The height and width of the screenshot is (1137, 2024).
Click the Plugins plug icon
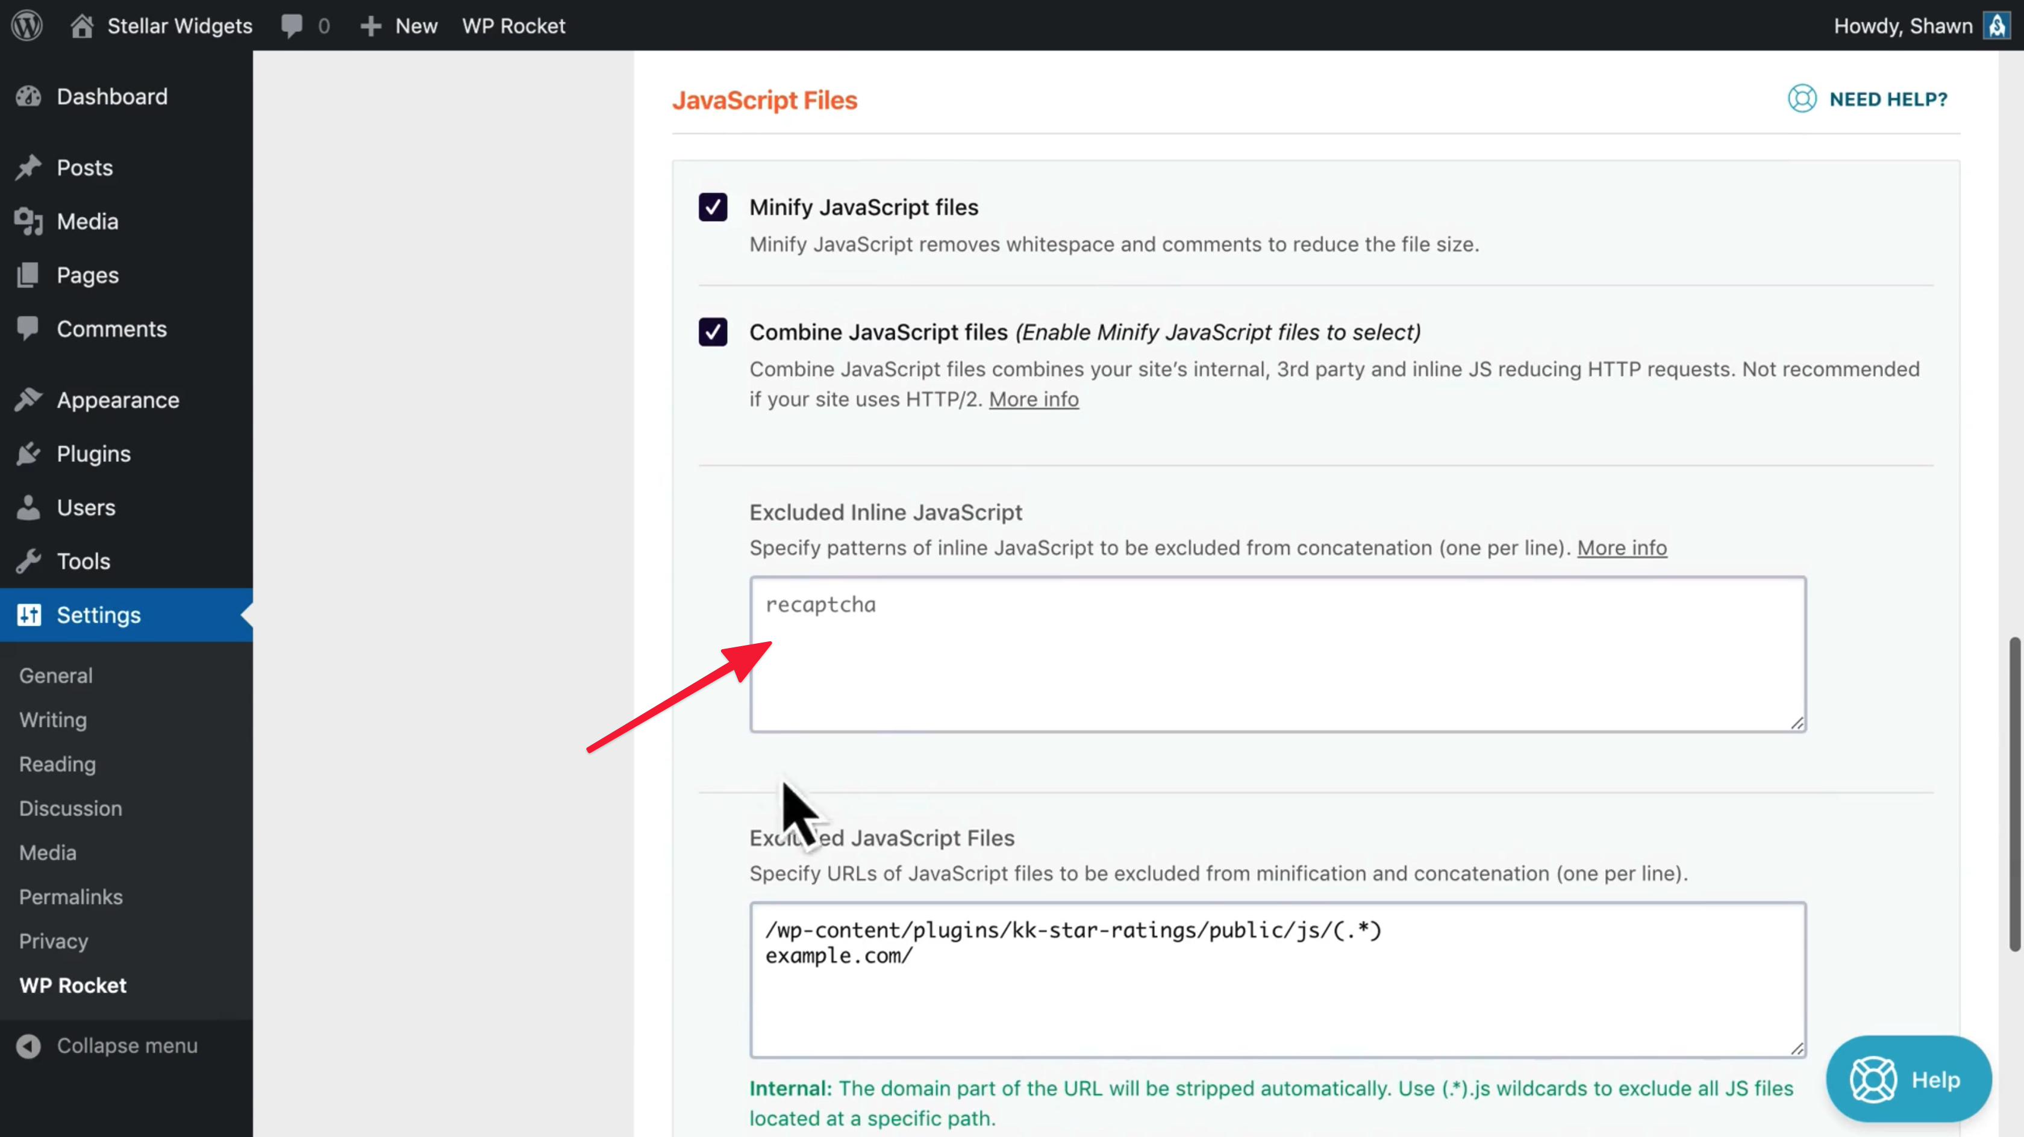(x=28, y=454)
